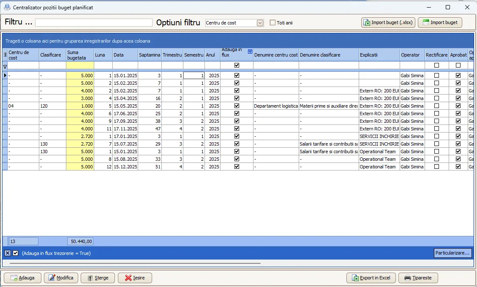
Task: Click the Import buget button
Action: pyautogui.click(x=440, y=22)
